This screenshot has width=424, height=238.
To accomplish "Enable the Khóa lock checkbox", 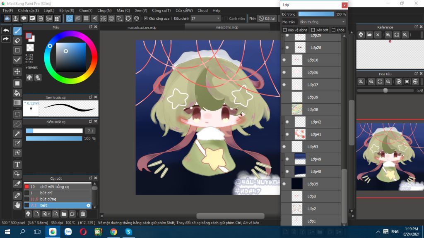I will [333, 30].
